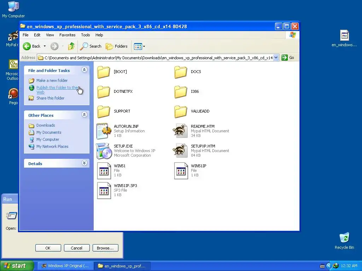Open the Tools menu
The width and height of the screenshot is (362, 271).
tap(86, 35)
